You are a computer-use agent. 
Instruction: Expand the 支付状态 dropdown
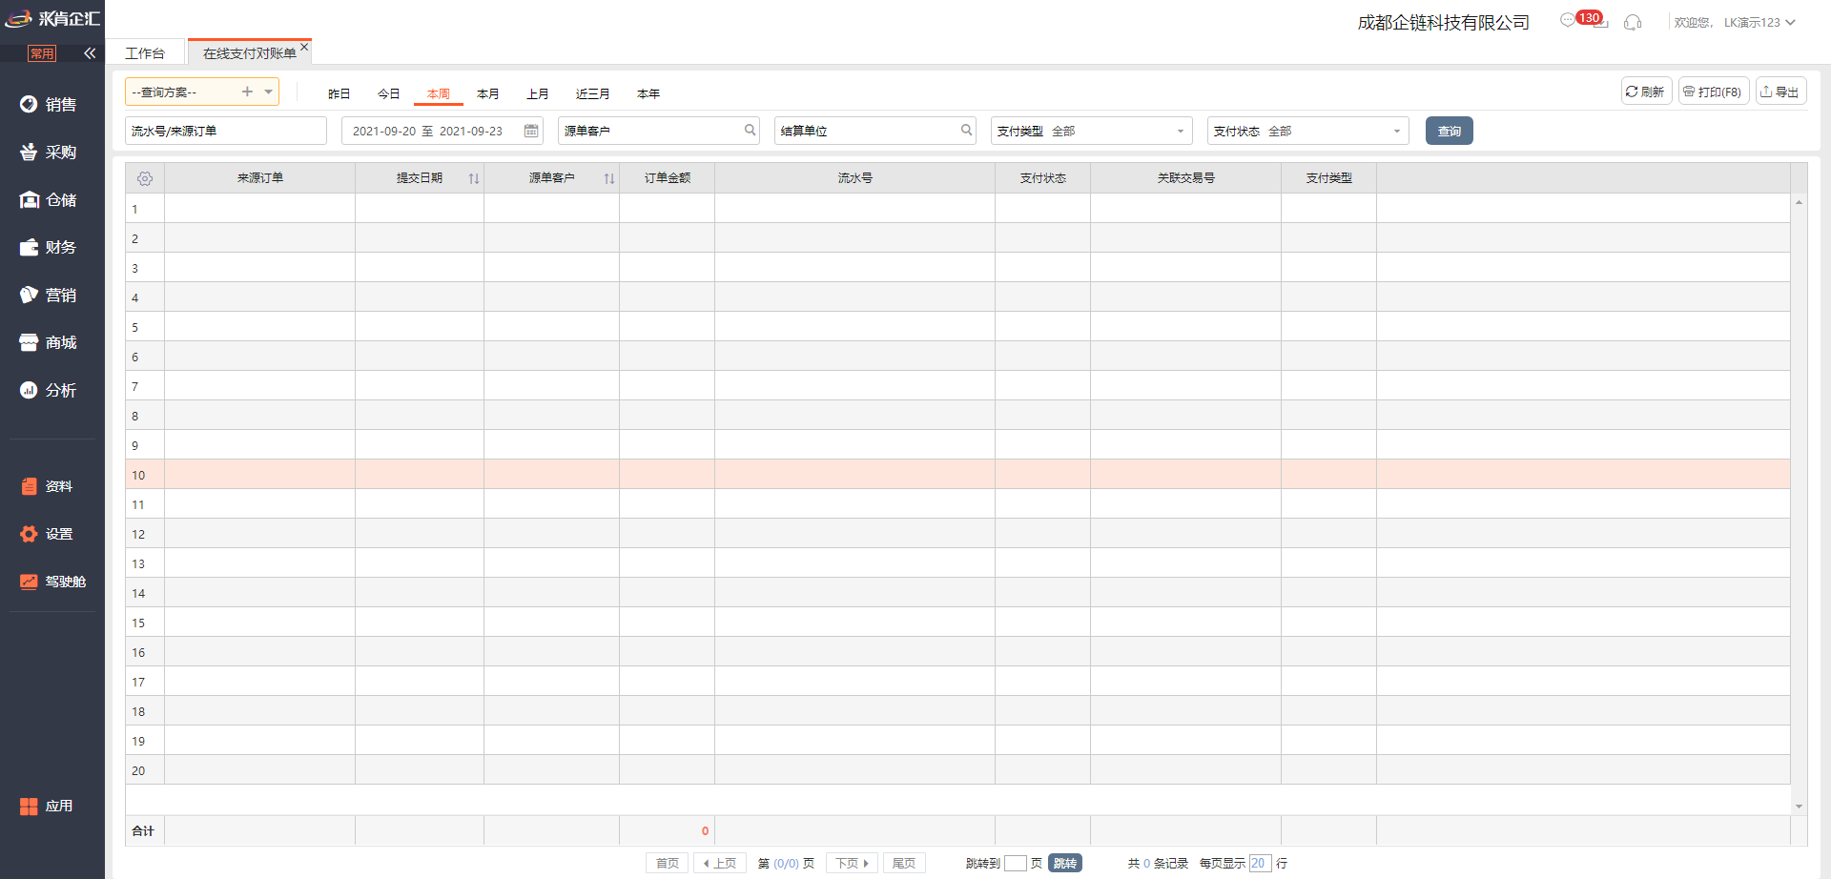point(1396,131)
